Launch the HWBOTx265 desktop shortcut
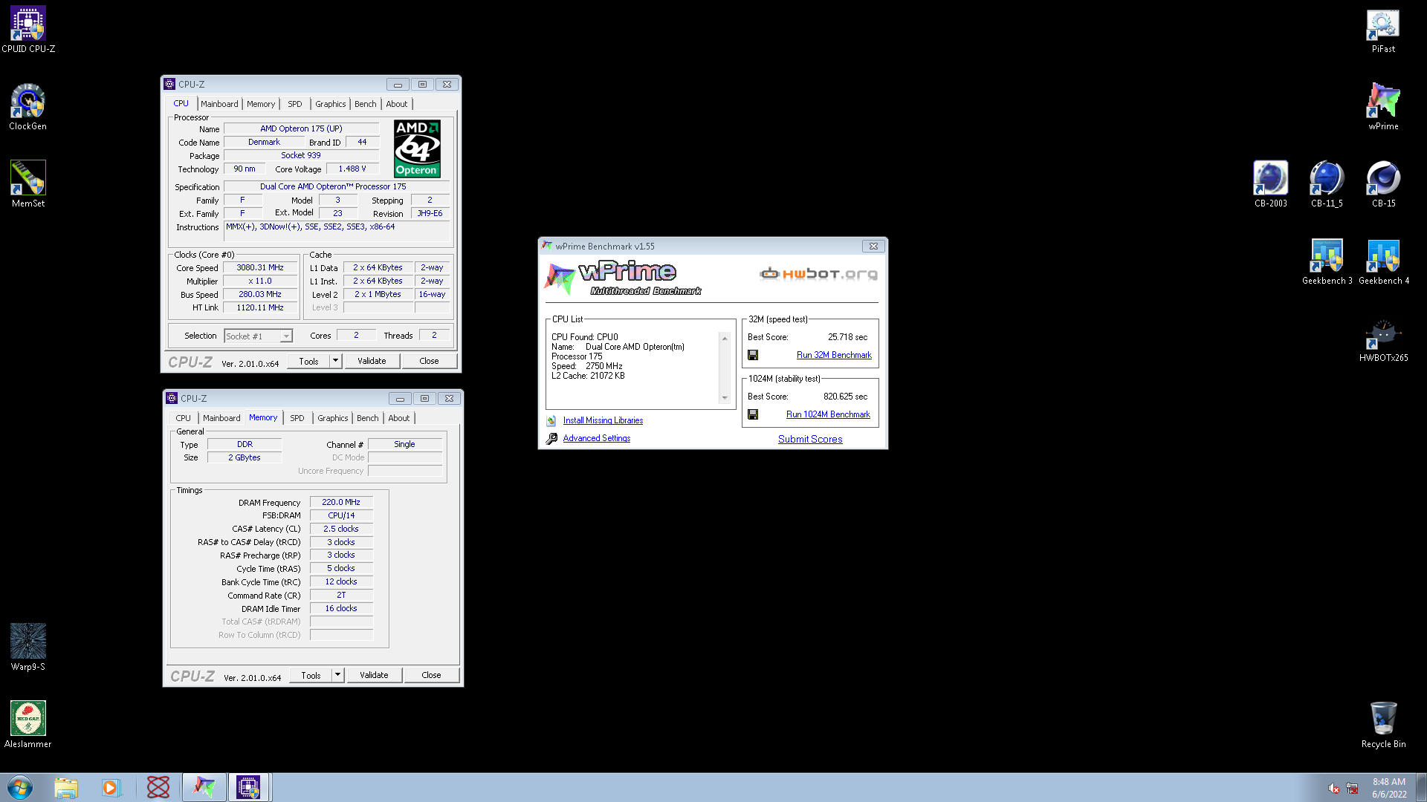This screenshot has height=802, width=1427. 1383,339
